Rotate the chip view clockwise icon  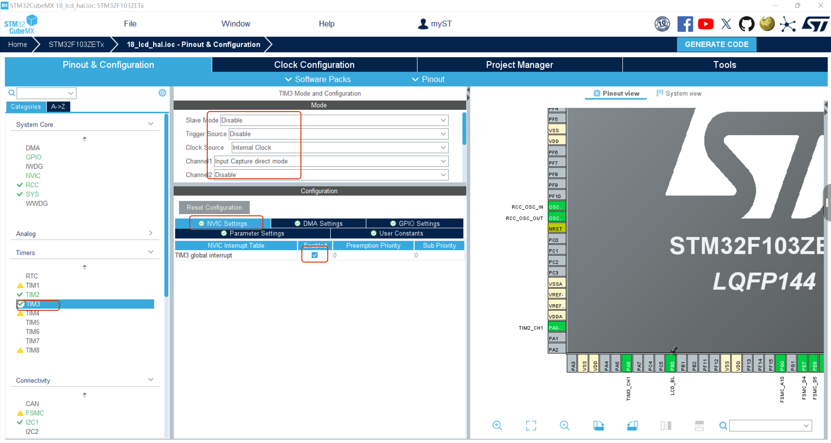click(x=599, y=425)
